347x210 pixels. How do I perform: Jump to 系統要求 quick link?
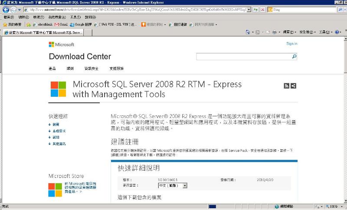point(59,131)
